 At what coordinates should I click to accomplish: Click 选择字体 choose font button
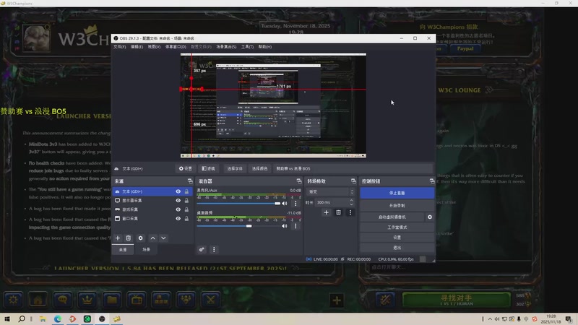tap(234, 168)
